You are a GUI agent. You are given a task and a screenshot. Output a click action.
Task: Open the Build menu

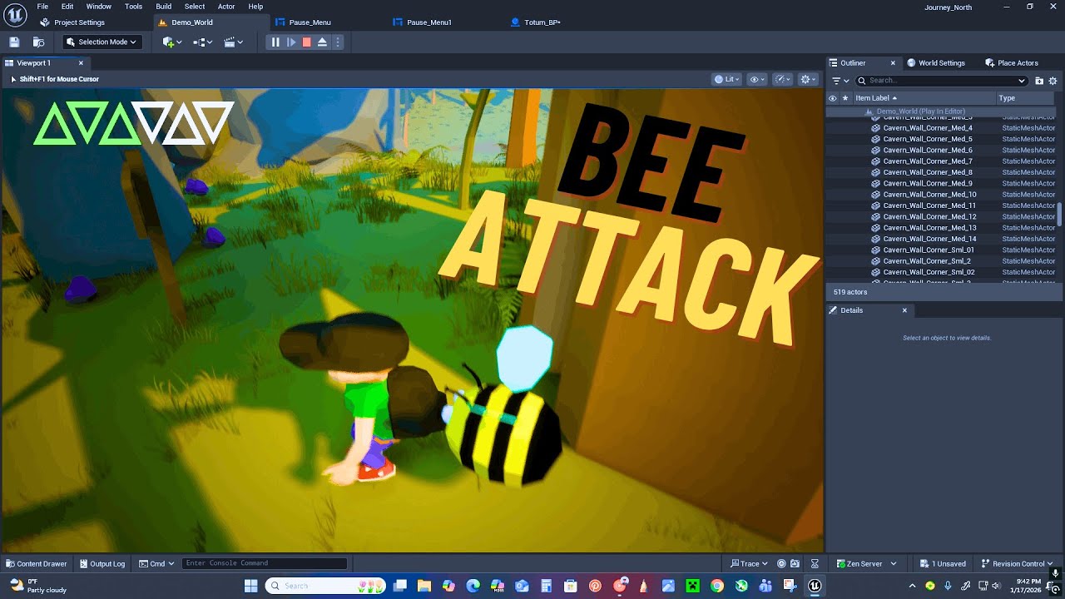(x=164, y=6)
